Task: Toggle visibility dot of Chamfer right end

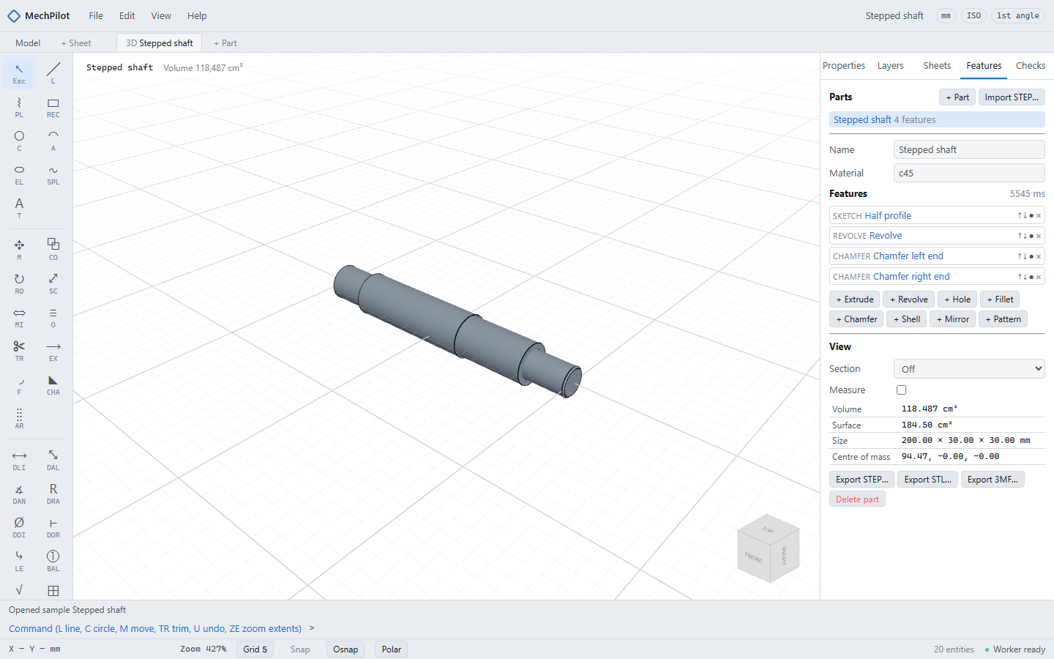Action: point(1031,277)
